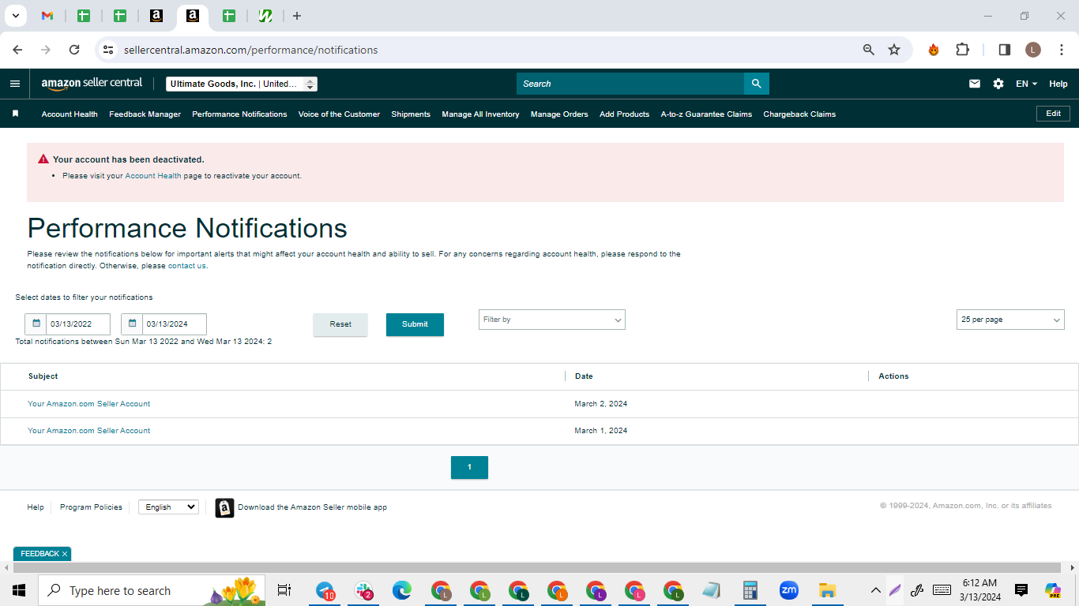1079x606 pixels.
Task: Open the Seller Central hamburger menu
Action: [x=15, y=84]
